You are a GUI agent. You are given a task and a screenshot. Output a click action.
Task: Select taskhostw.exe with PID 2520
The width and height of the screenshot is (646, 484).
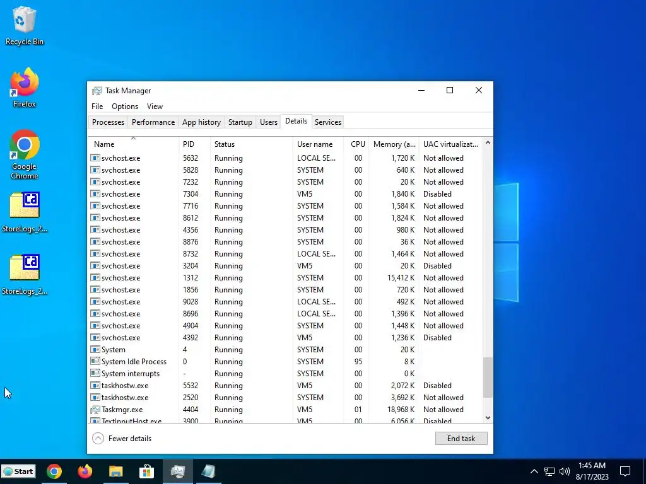[x=286, y=398]
